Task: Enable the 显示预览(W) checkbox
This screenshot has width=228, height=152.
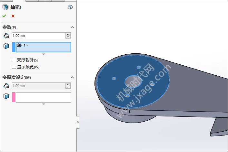Action: click(14, 67)
